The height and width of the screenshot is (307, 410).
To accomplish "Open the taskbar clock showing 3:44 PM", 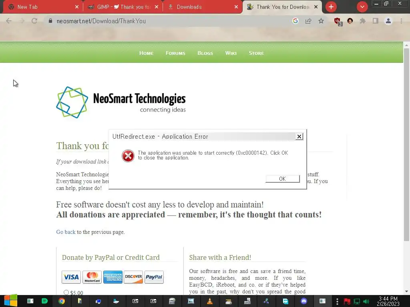I will click(388, 301).
